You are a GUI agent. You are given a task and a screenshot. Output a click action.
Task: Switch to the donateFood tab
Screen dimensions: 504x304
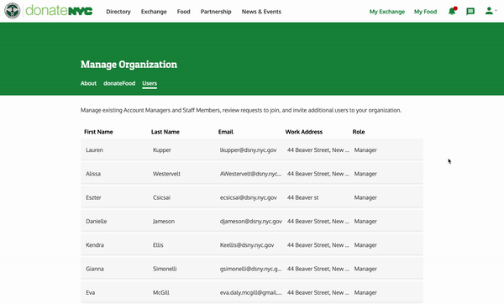119,83
